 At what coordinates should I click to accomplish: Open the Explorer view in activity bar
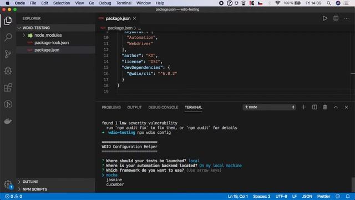tap(8, 21)
